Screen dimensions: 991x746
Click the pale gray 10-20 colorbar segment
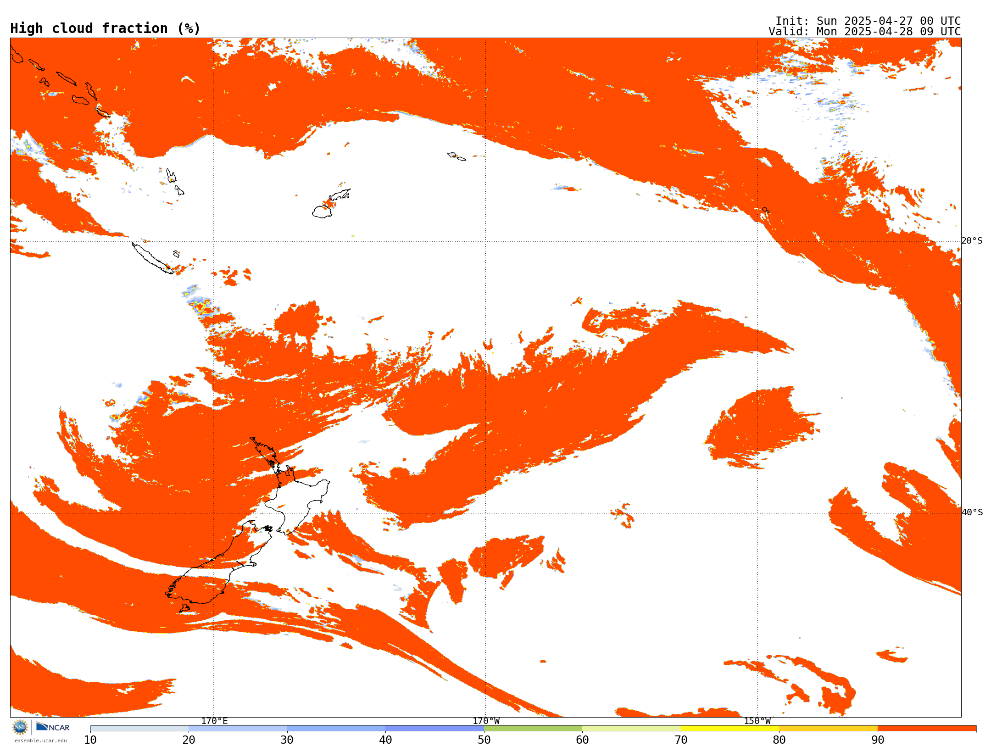tap(139, 729)
